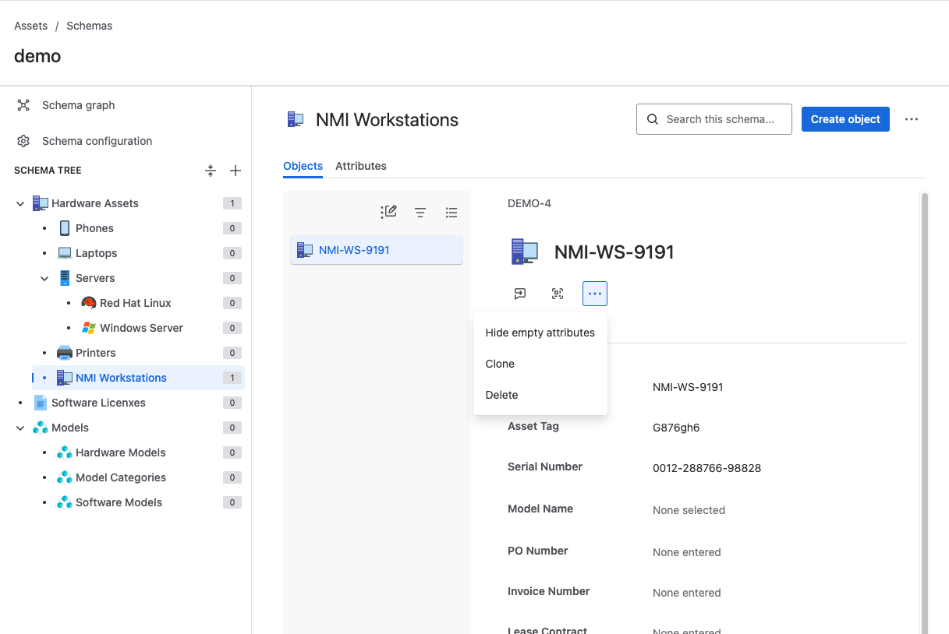The height and width of the screenshot is (634, 949).
Task: Open schema more options ellipsis near Create object
Action: click(x=912, y=119)
